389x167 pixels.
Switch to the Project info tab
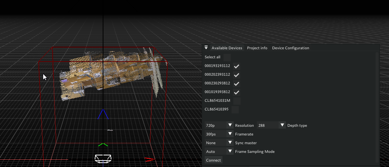[257, 48]
